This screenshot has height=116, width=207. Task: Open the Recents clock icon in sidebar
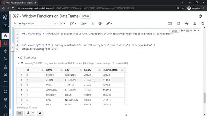pos(5,51)
